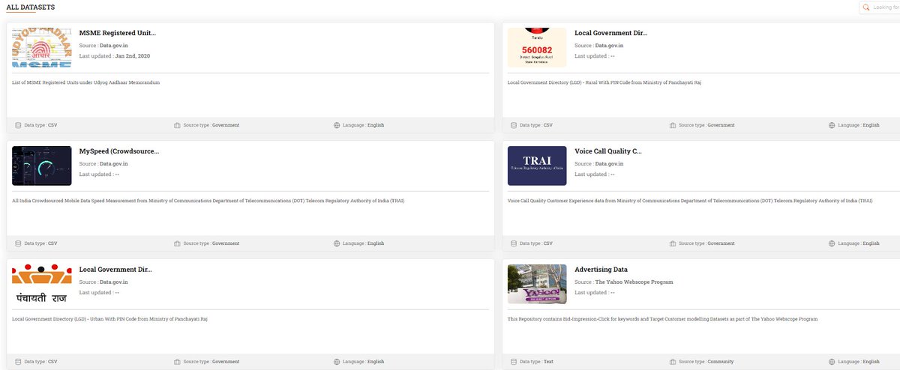Open Voice Call Quality C... dataset title
900x370 pixels.
(608, 151)
